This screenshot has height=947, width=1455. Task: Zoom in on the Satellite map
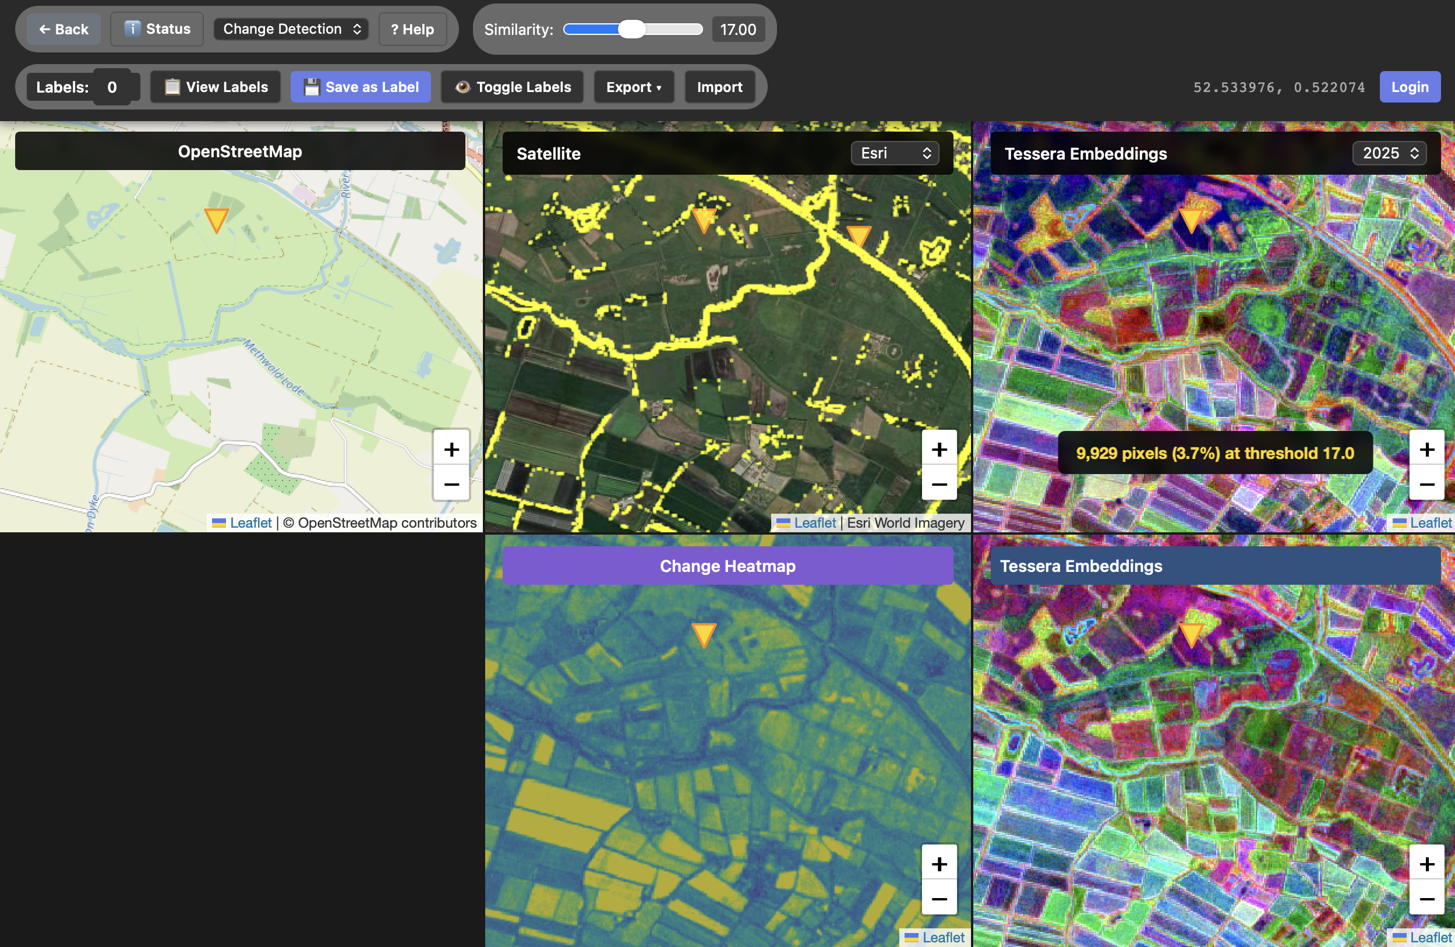(939, 450)
